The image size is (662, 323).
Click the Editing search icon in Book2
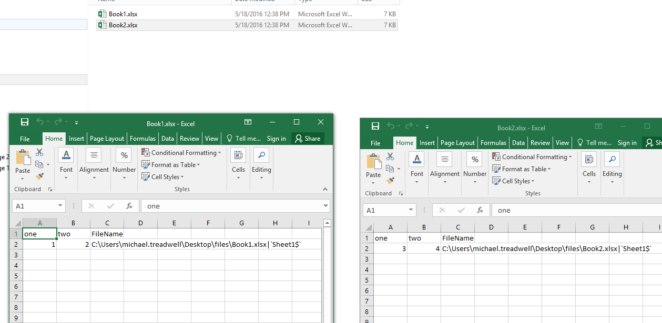(x=612, y=159)
